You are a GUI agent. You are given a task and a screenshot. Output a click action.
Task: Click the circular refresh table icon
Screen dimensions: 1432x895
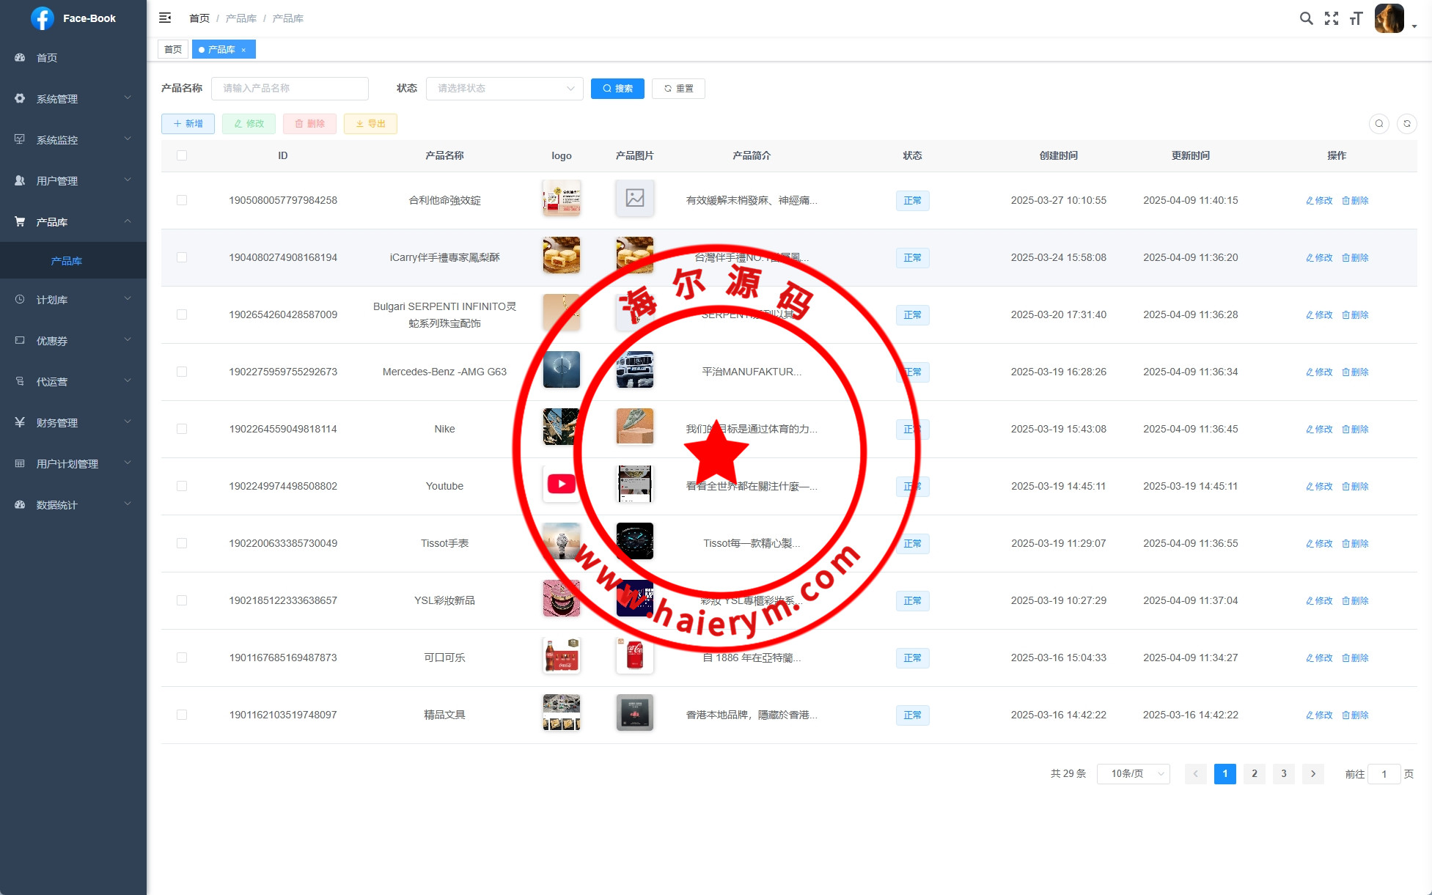click(1406, 124)
